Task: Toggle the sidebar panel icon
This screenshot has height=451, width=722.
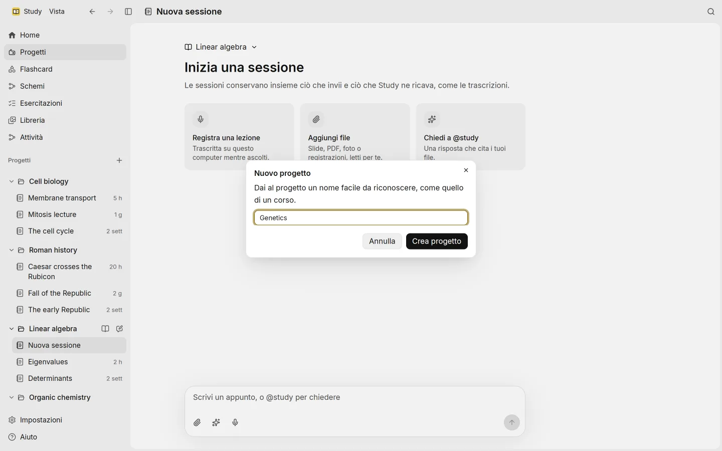Action: tap(128, 12)
